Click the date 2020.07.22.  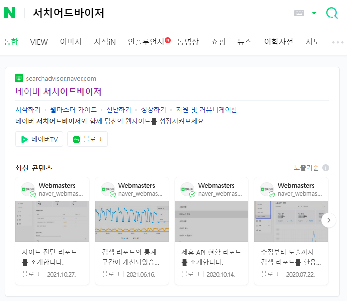click(x=300, y=275)
